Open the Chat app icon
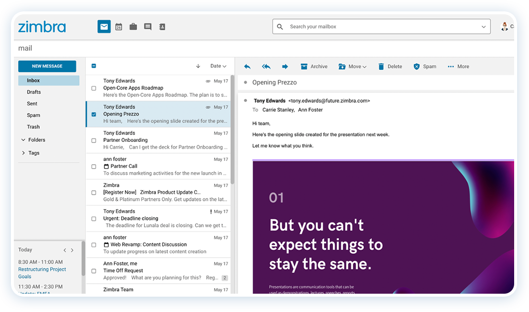The height and width of the screenshot is (312, 529). [147, 27]
